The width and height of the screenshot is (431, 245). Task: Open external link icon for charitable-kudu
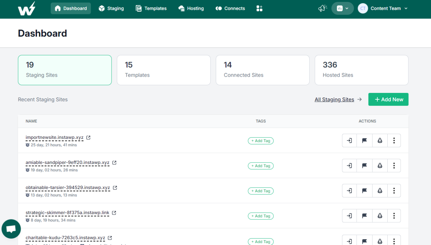click(110, 238)
